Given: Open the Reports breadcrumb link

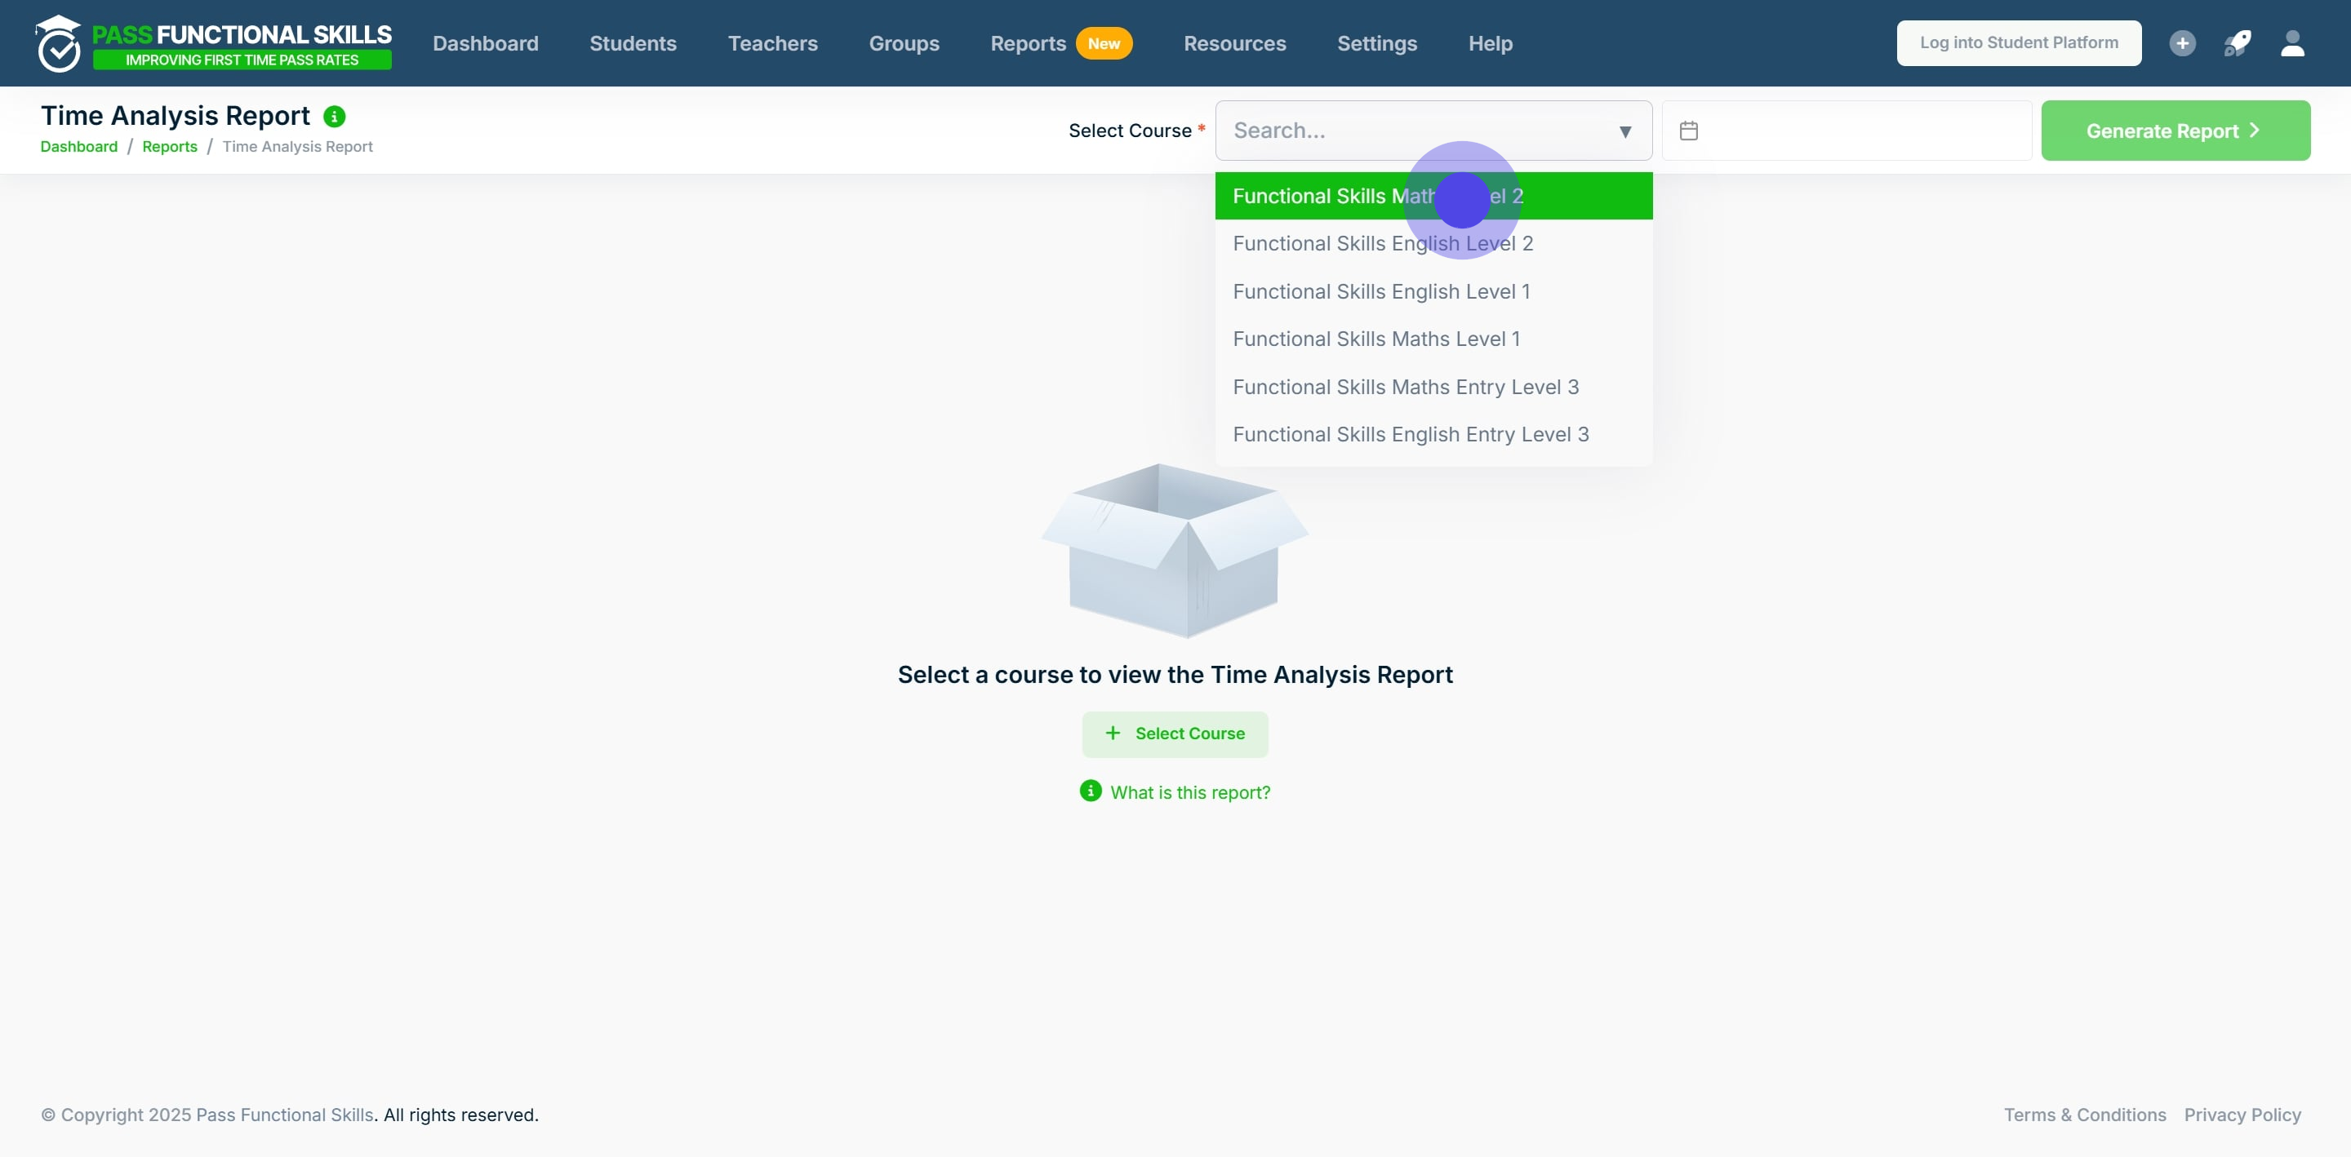Looking at the screenshot, I should point(169,147).
